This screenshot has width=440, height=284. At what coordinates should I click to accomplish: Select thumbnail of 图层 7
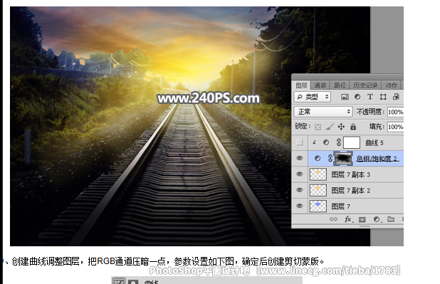318,206
